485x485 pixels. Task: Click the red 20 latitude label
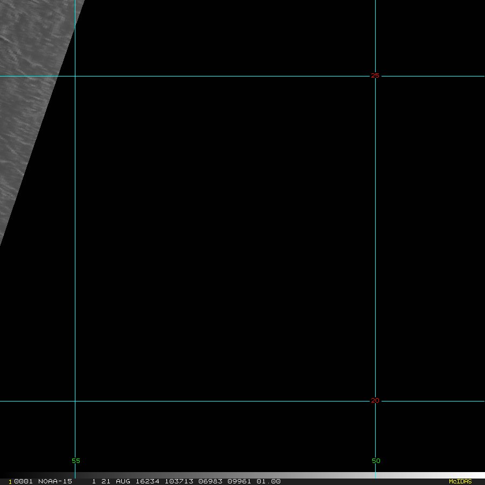375,400
